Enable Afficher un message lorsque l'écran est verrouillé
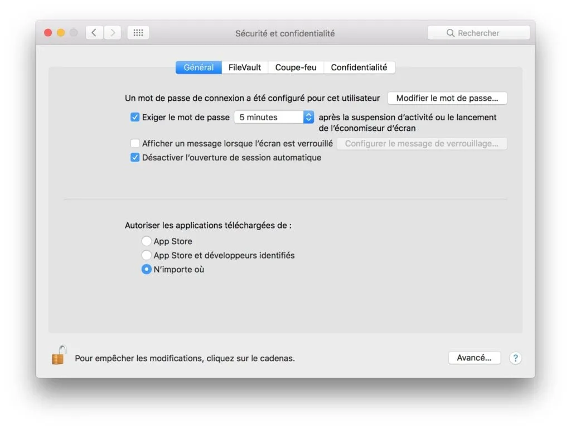This screenshot has height=429, width=571. click(135, 143)
